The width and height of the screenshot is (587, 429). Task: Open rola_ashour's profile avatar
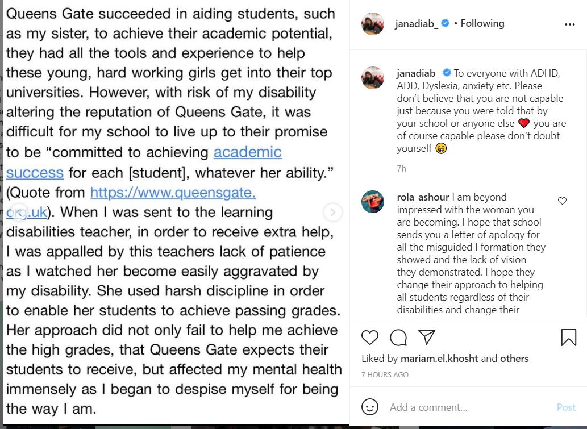(373, 202)
